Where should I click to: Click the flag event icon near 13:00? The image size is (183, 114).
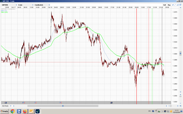(111, 103)
